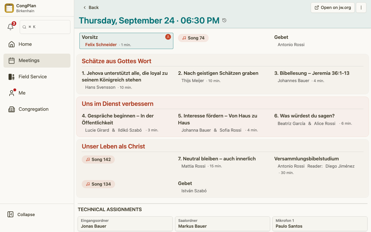Click the history clock icon beside the date
The image size is (371, 232).
pos(224,20)
